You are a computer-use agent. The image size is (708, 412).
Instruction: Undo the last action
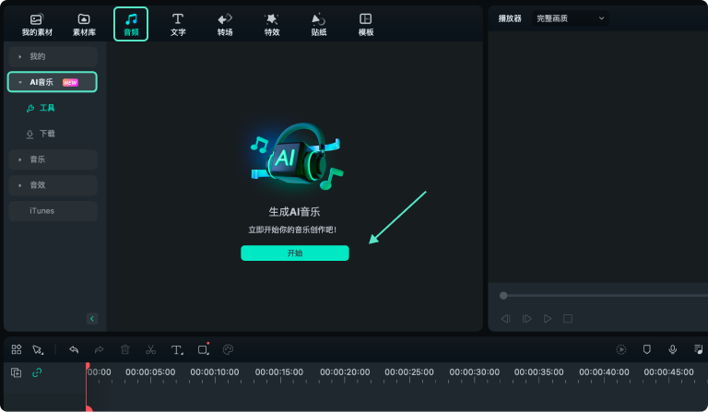74,349
